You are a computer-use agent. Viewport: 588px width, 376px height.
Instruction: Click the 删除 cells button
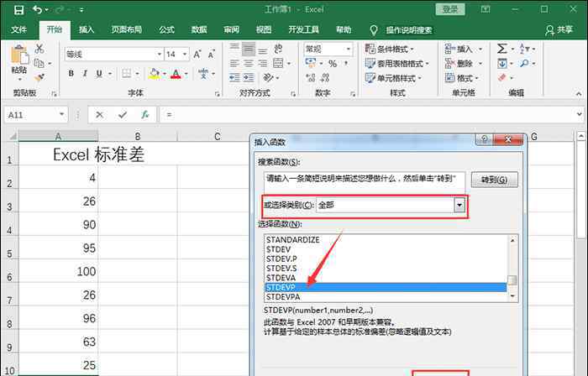click(464, 63)
